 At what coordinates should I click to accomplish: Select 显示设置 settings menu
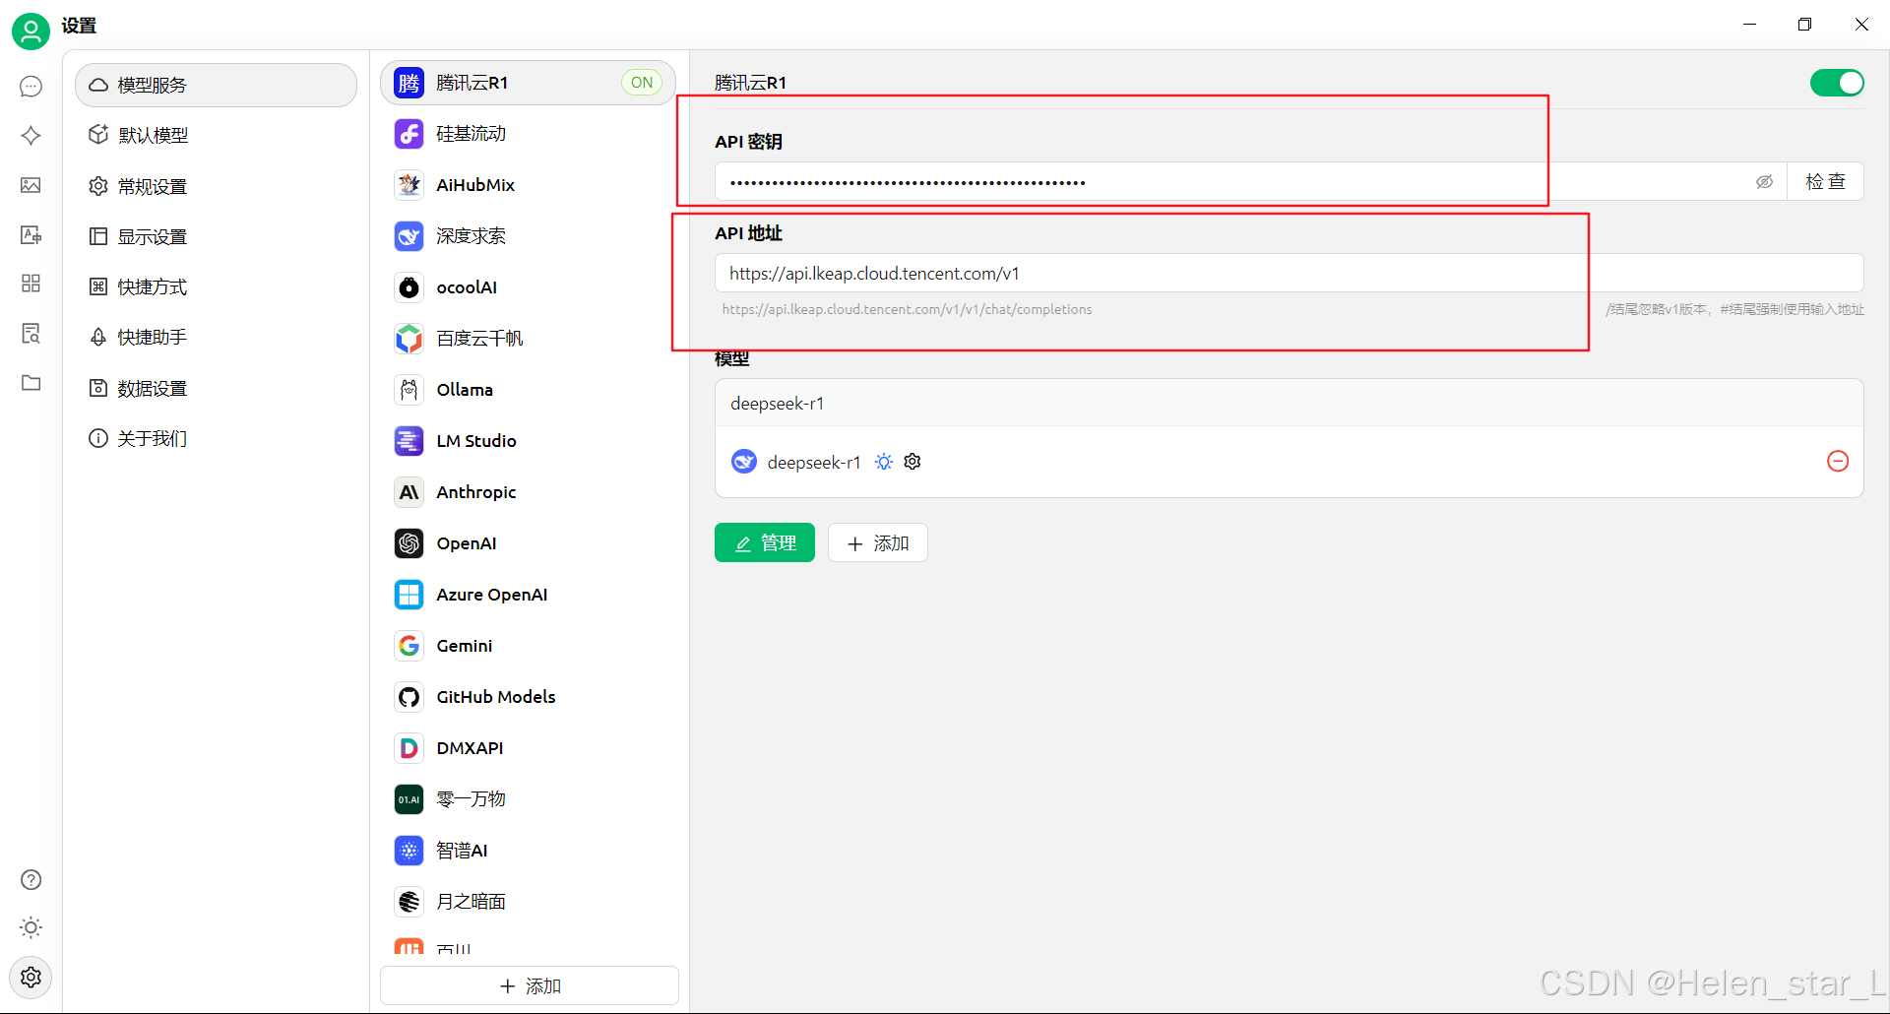click(x=216, y=236)
